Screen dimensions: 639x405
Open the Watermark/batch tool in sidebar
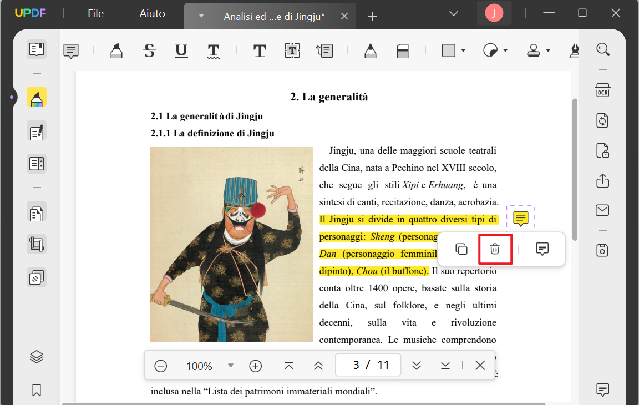37,278
